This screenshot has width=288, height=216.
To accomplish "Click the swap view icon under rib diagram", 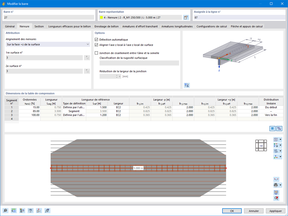I will 187,85.
